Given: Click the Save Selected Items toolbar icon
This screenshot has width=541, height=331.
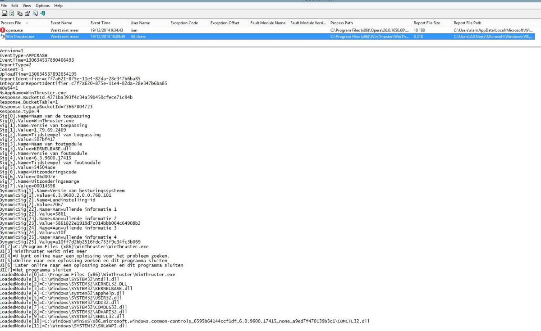Looking at the screenshot, I should 4,14.
